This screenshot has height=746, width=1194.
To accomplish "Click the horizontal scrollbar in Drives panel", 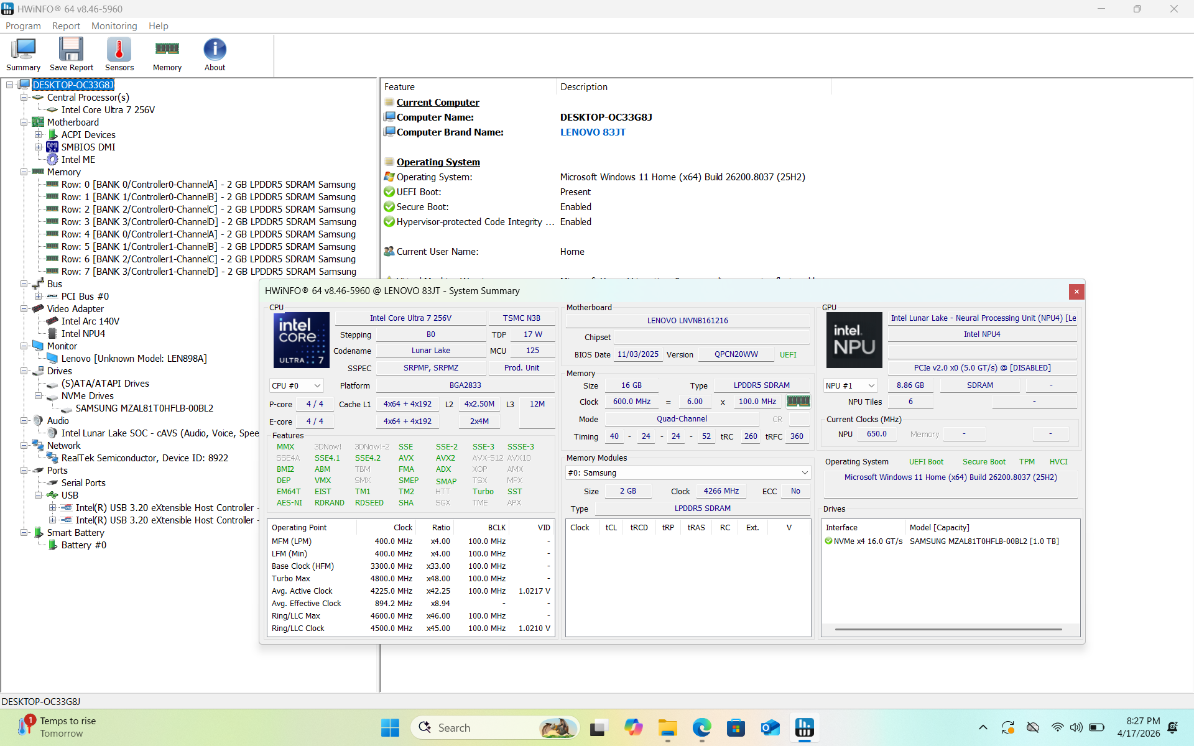I will tap(948, 629).
